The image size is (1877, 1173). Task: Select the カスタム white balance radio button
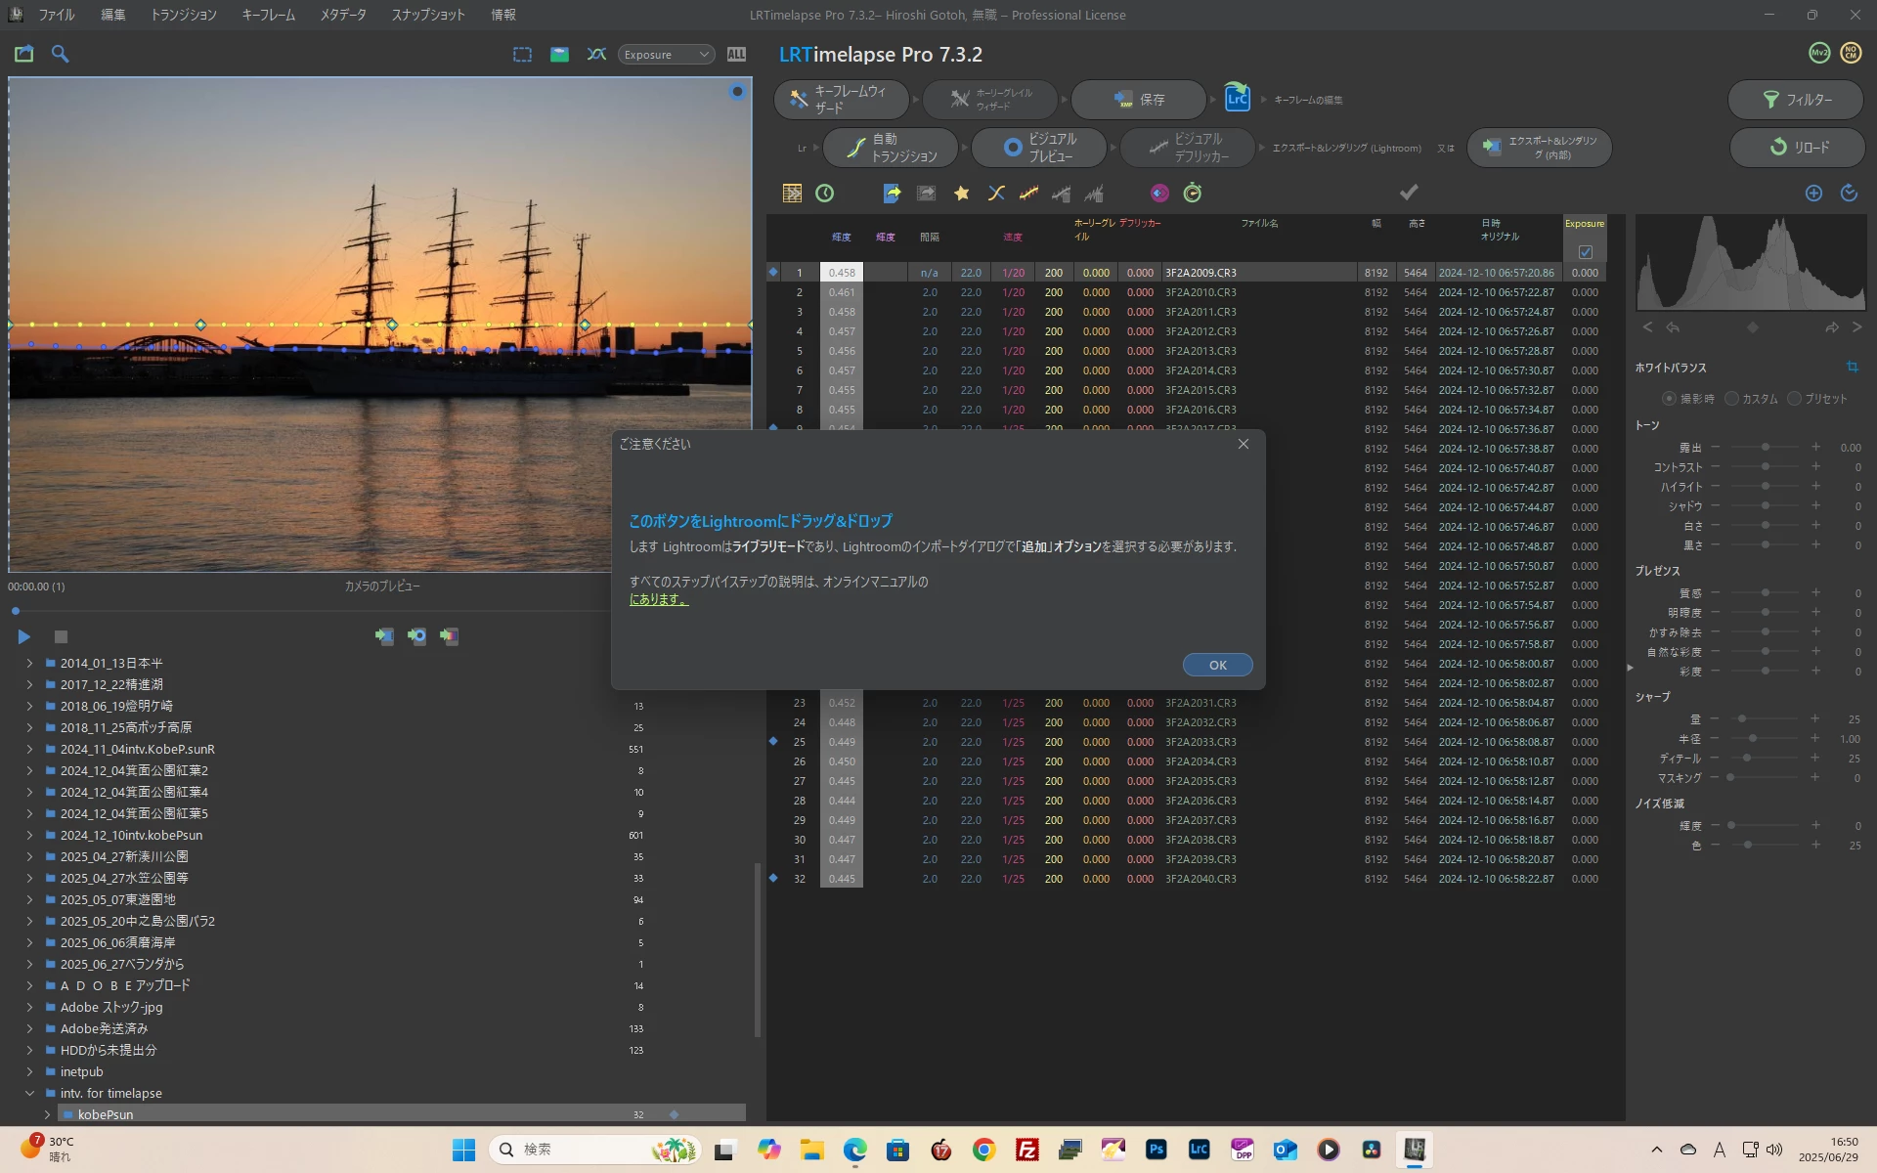(1731, 399)
